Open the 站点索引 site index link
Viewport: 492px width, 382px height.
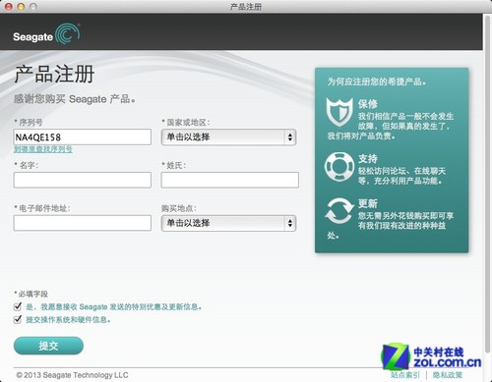pyautogui.click(x=404, y=375)
